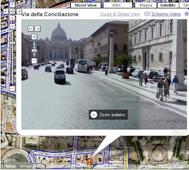Open Guida di Street View link
This screenshot has height=170, width=189.
coord(120,14)
